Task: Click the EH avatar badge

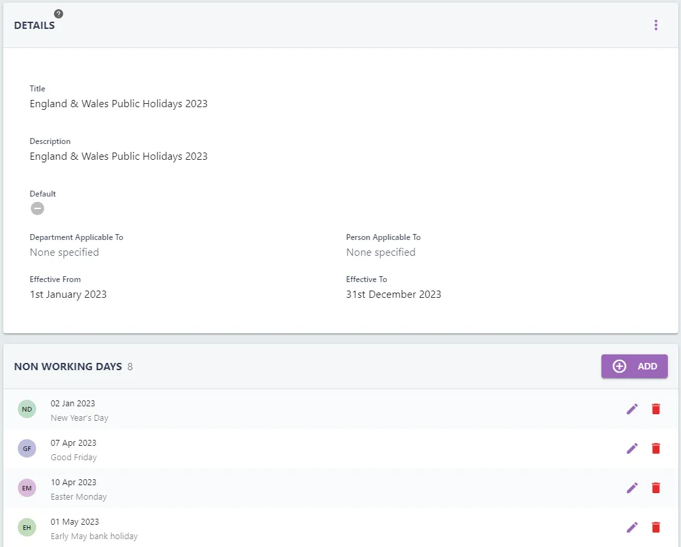Action: pos(27,527)
